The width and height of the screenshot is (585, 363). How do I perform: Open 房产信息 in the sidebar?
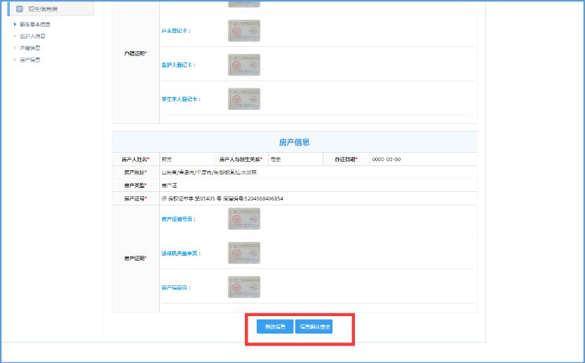point(30,60)
